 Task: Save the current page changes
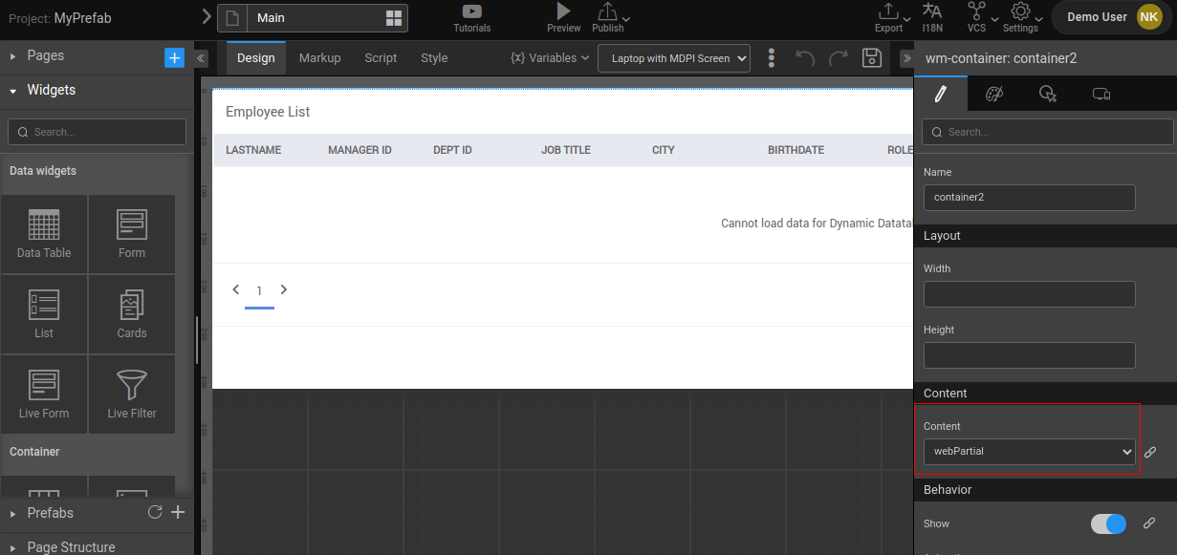(x=871, y=57)
